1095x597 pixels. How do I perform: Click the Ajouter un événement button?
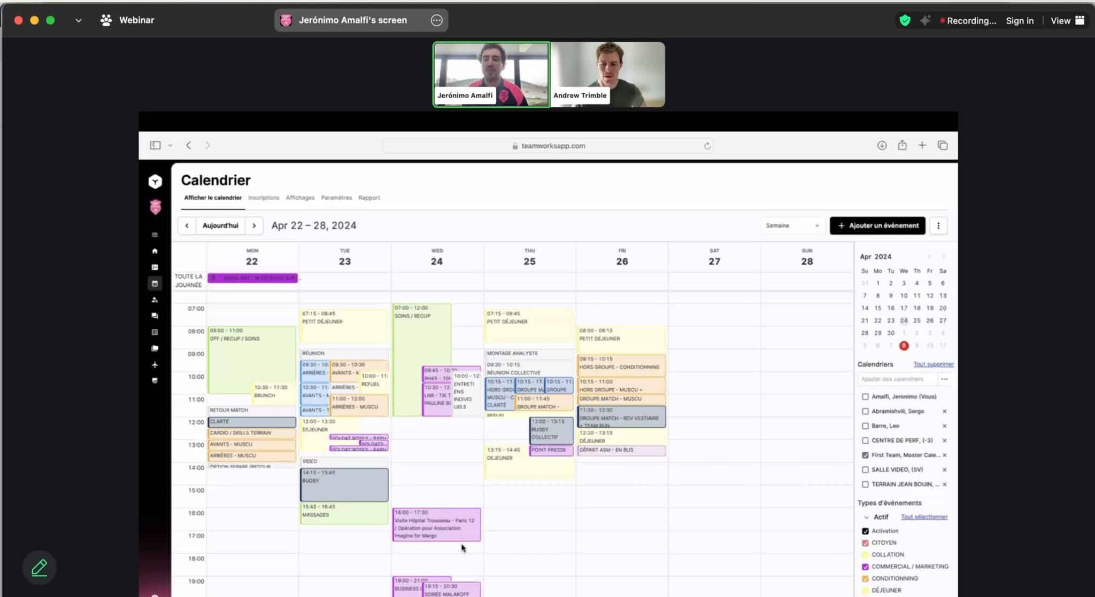coord(876,225)
